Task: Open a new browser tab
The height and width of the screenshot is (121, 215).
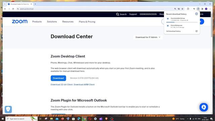Action: 35,4
